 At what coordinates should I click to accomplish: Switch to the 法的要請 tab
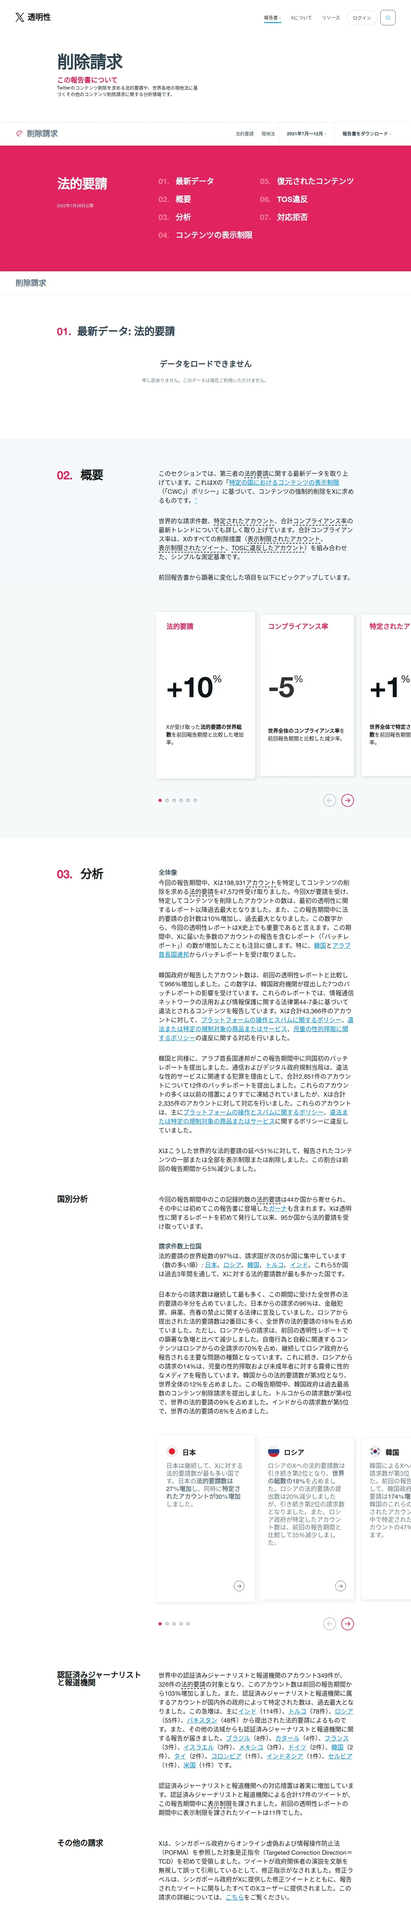pos(245,134)
